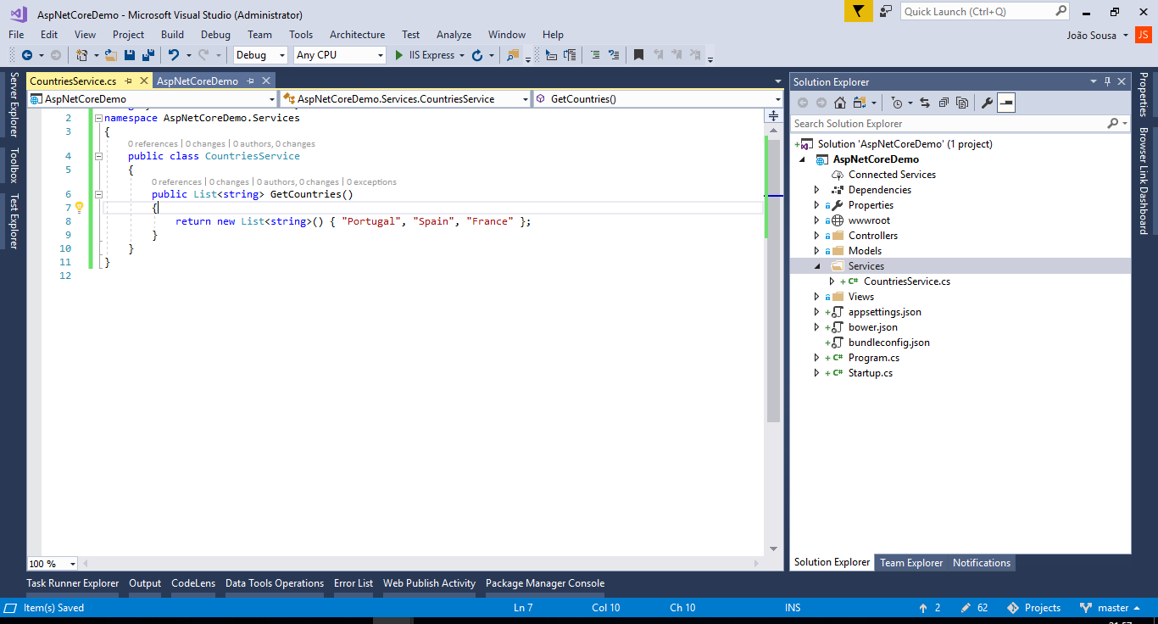Click the master branch button in status bar
1158x624 pixels.
click(1111, 608)
